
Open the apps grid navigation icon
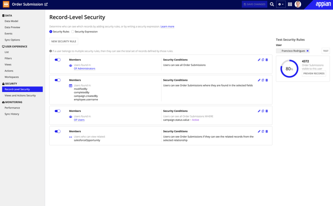tap(290, 5)
